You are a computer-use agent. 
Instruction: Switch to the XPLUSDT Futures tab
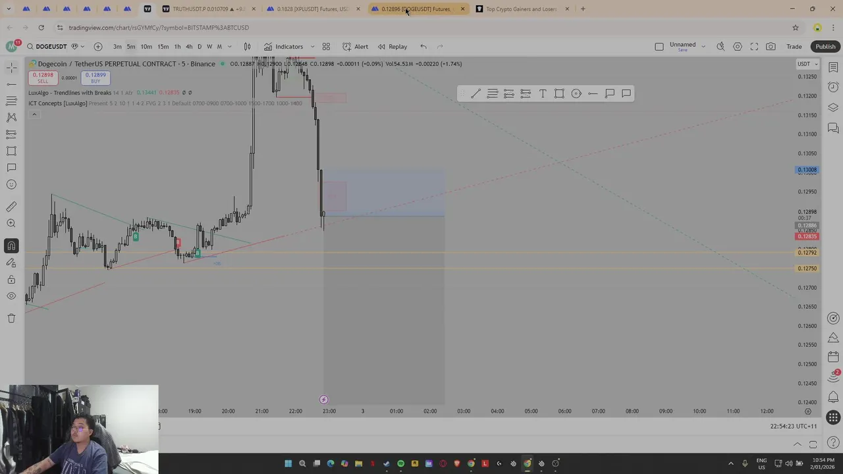tap(313, 9)
